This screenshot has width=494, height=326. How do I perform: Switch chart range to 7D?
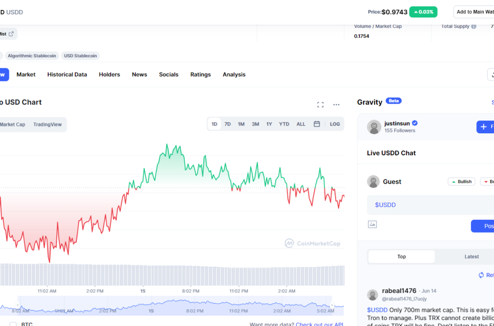(x=227, y=124)
